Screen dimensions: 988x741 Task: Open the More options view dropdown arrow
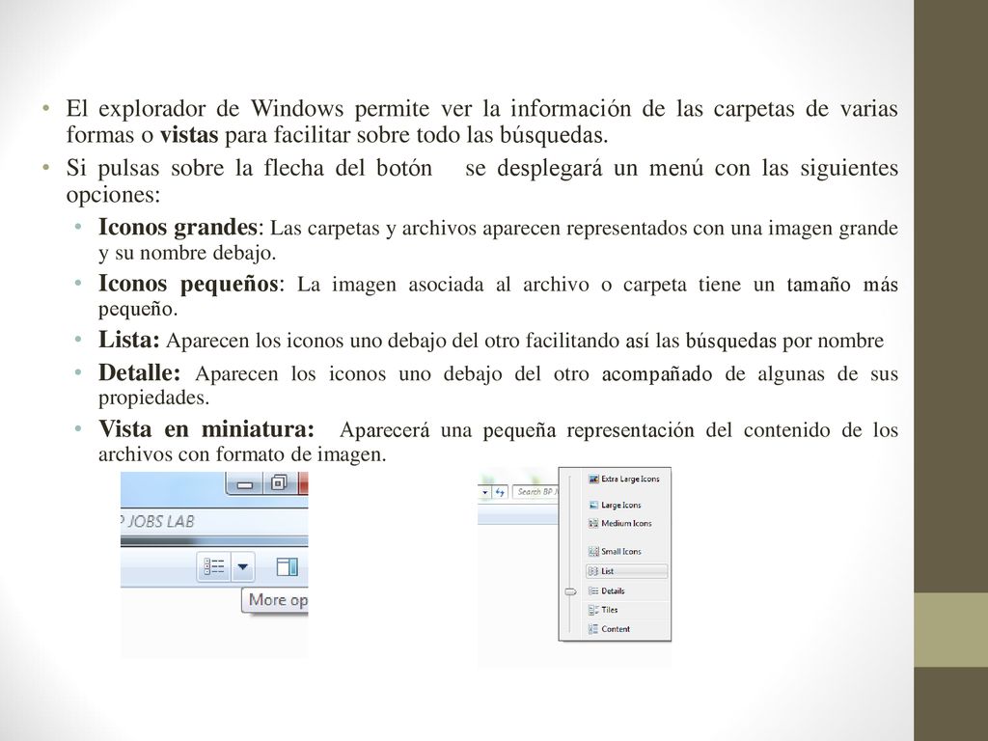[242, 566]
